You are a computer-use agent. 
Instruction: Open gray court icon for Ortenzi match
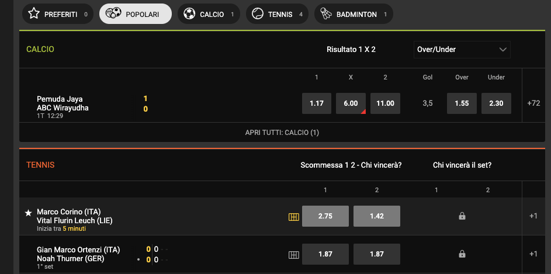click(294, 255)
